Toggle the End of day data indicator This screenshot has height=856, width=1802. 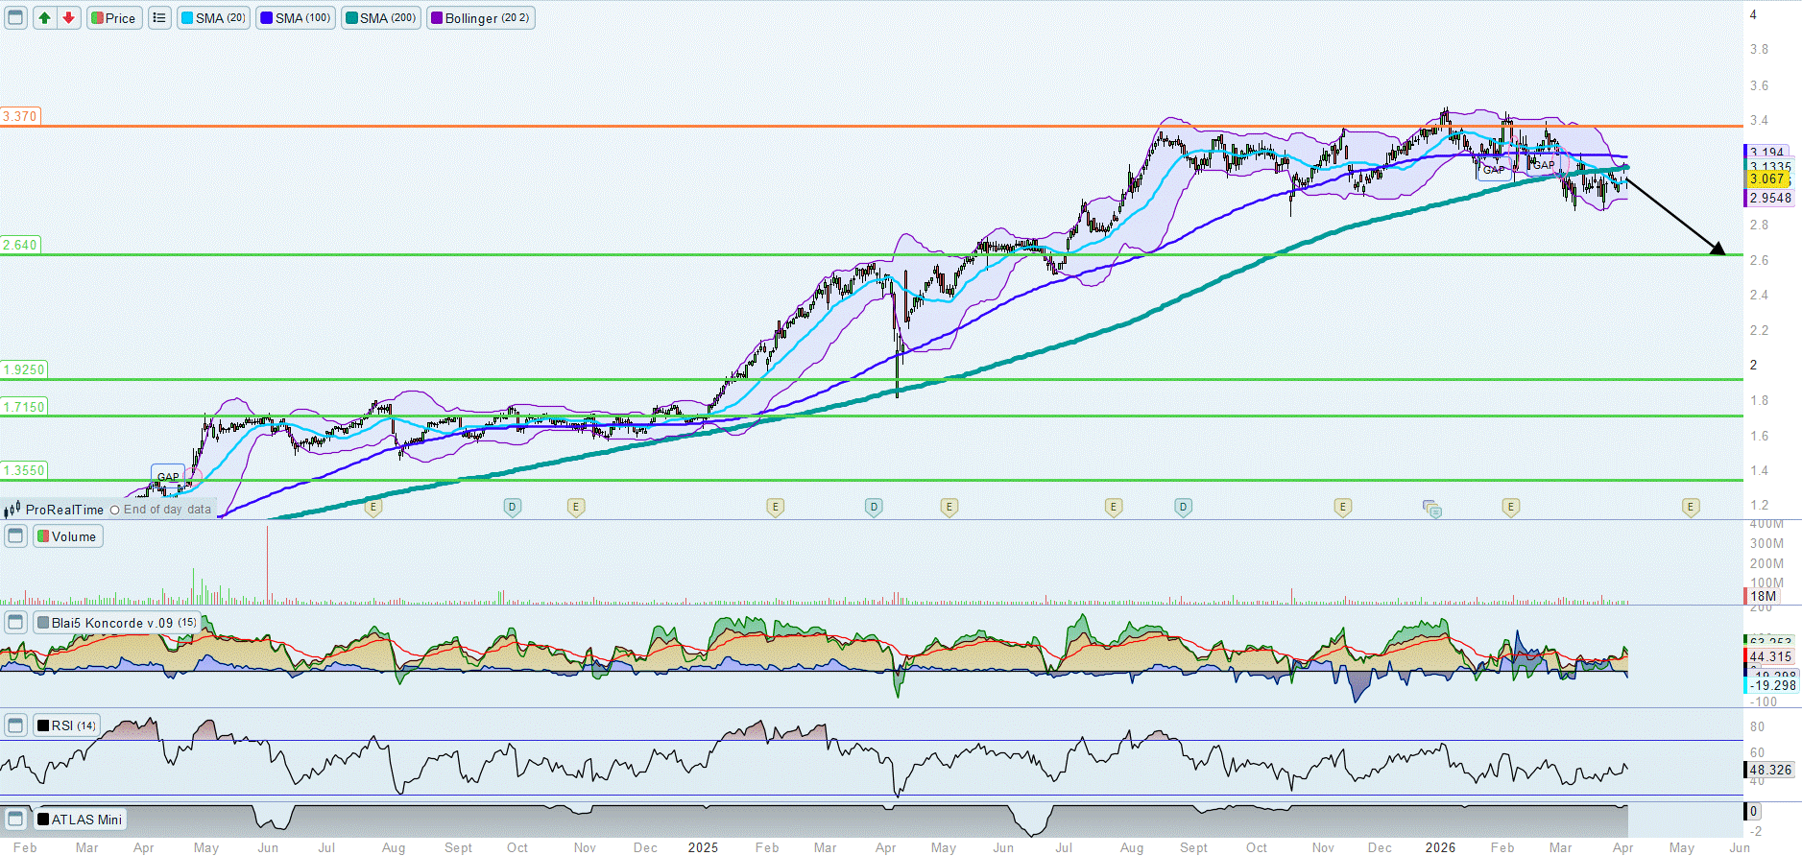click(x=115, y=511)
